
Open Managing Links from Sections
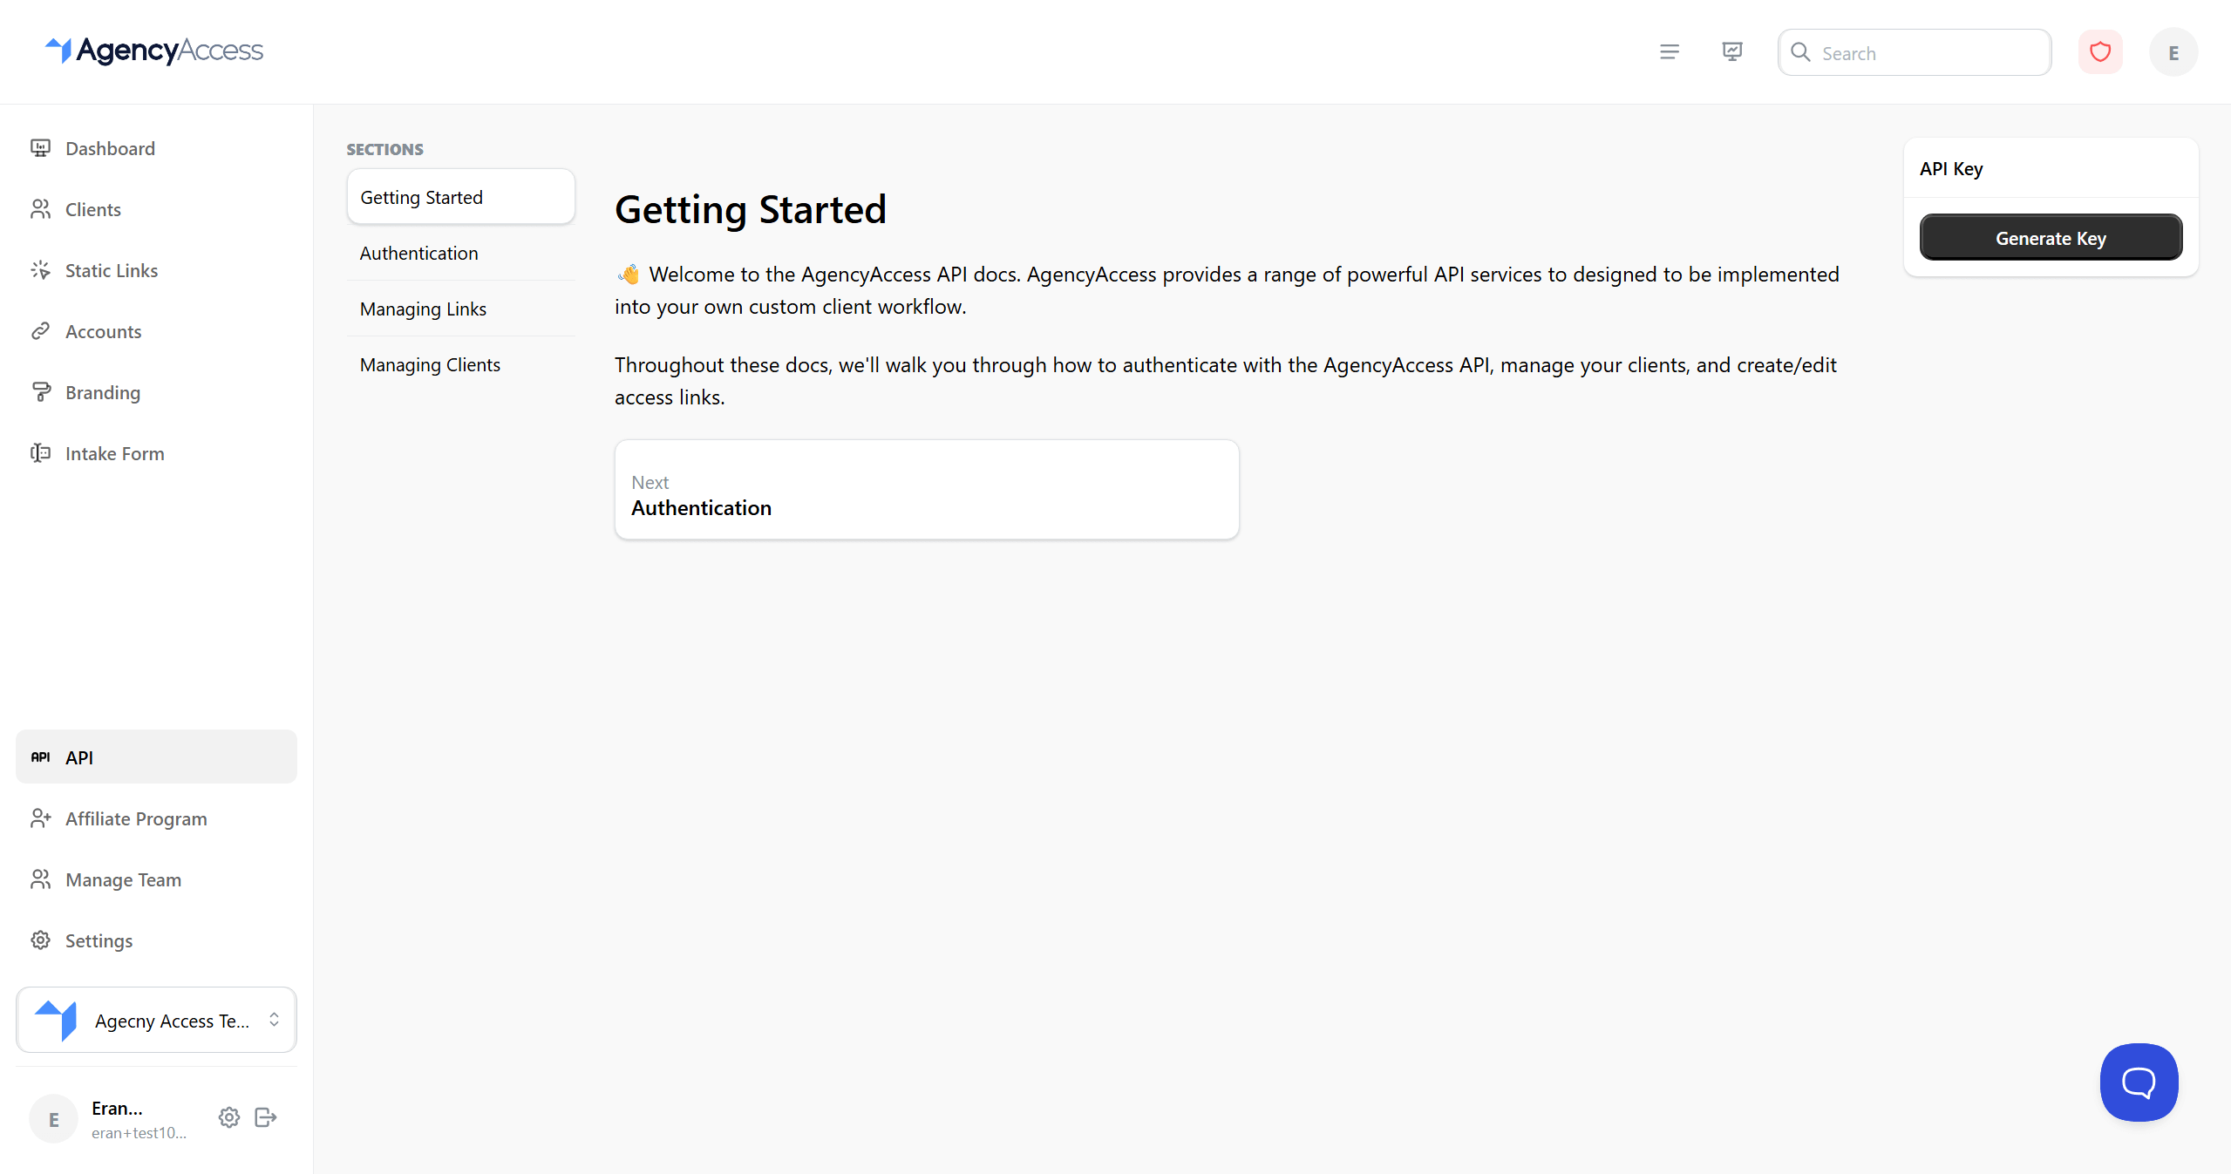pos(423,309)
